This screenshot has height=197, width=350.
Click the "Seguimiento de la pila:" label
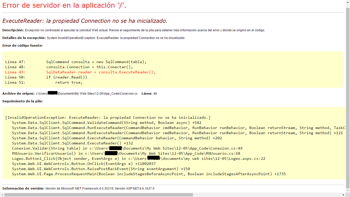click(23, 101)
